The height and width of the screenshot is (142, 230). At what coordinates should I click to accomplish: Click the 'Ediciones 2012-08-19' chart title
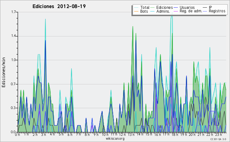[59, 7]
